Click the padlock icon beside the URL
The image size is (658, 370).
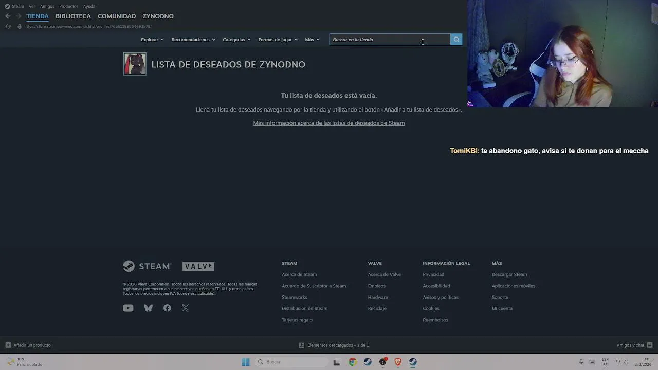[20, 26]
